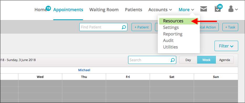Open the Filter dropdown
245x103 pixels.
[226, 46]
